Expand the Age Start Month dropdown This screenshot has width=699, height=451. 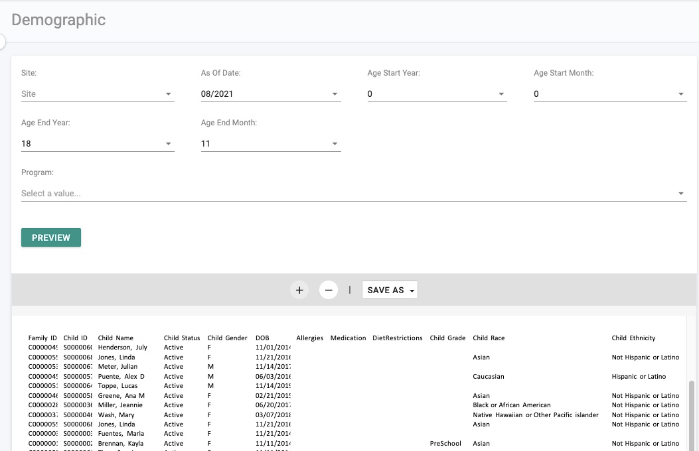(610, 94)
